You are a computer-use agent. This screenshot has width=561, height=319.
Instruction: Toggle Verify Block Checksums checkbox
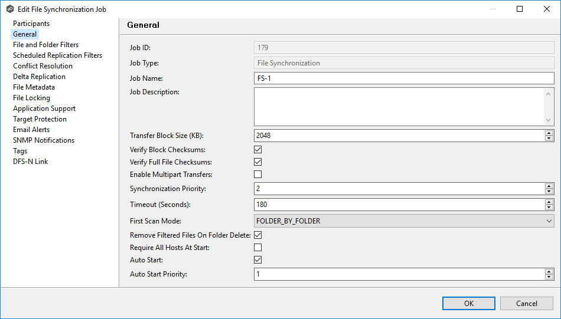[x=257, y=150]
